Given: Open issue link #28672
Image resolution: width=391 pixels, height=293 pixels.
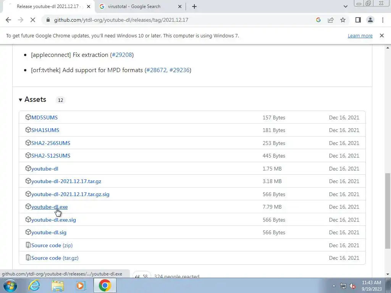Looking at the screenshot, I should coord(156,70).
